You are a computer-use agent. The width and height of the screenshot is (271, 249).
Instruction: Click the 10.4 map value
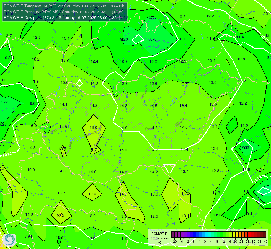pyautogui.click(x=248, y=214)
